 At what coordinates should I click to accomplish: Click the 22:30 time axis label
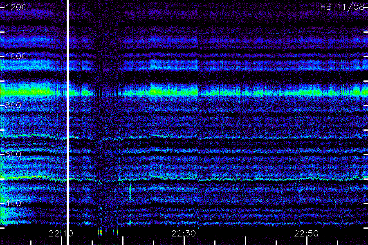click(184, 234)
